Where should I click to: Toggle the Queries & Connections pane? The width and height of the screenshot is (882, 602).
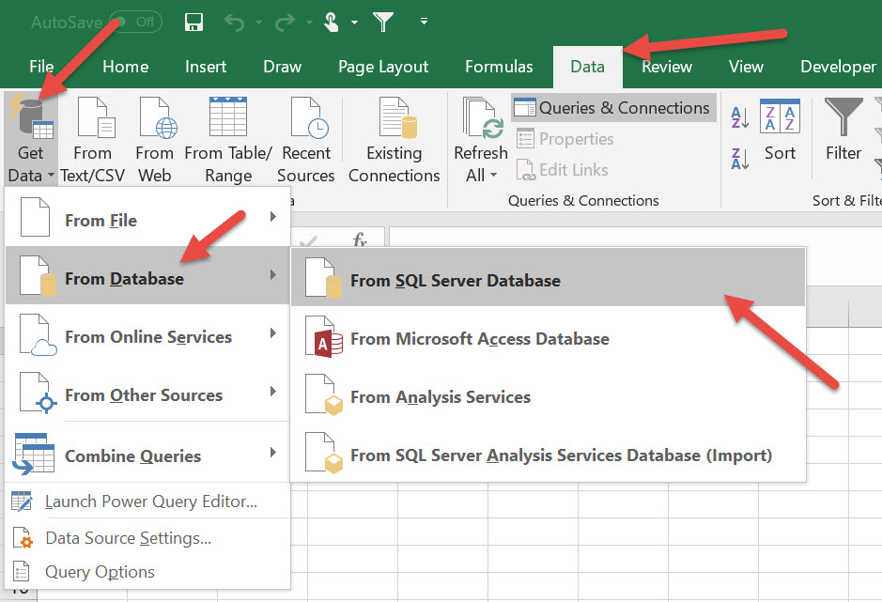pos(613,108)
